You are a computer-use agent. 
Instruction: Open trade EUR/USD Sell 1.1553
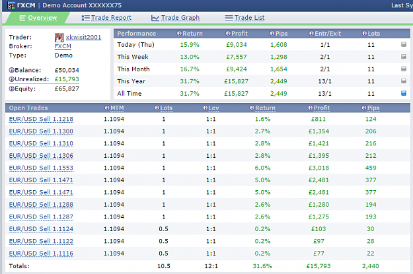click(x=41, y=168)
